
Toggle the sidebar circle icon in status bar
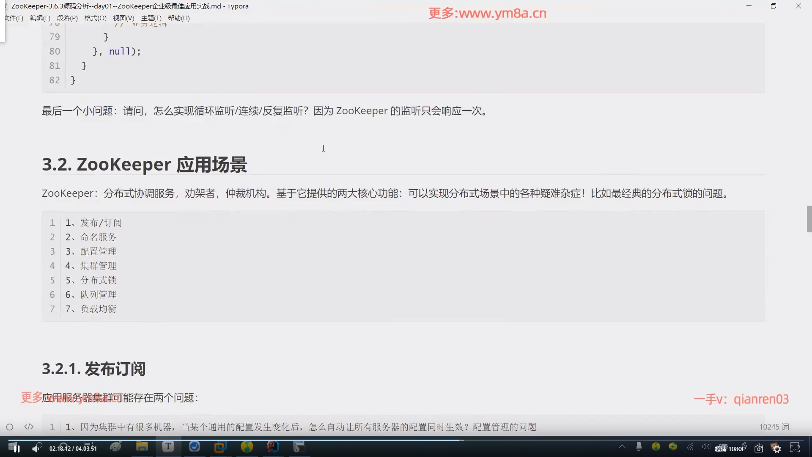(x=10, y=427)
